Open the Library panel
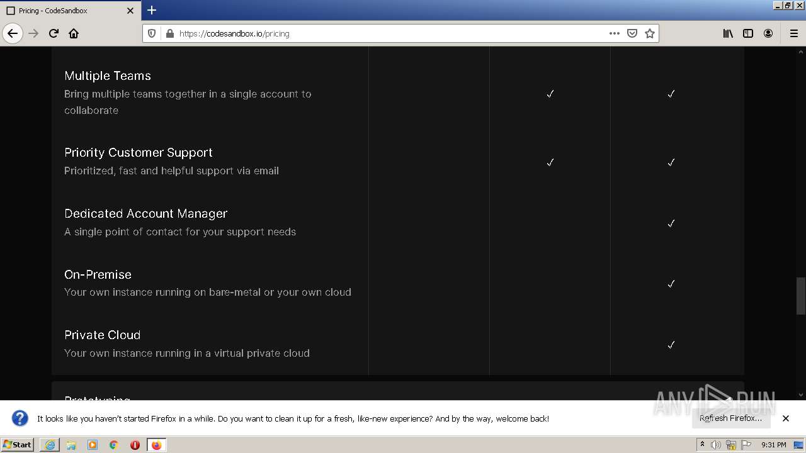 [x=728, y=33]
